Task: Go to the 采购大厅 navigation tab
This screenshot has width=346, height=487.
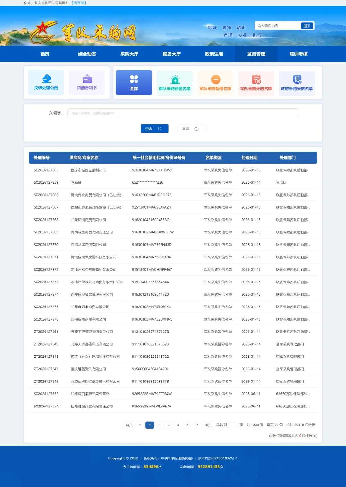Action: (x=129, y=54)
